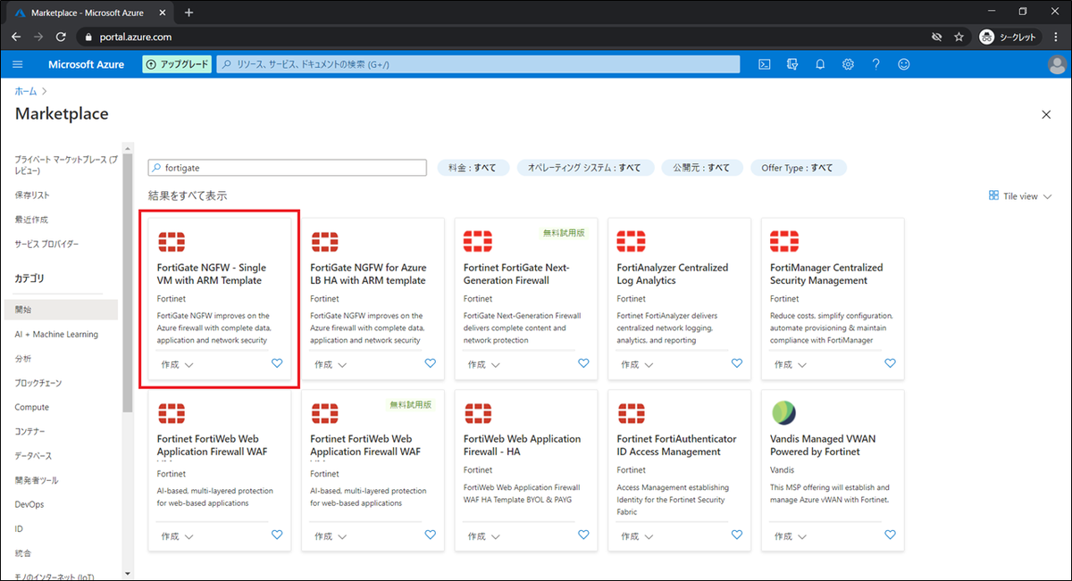Open the オペレーティング システム filter pill
Viewport: 1072px width, 581px height.
tap(585, 168)
